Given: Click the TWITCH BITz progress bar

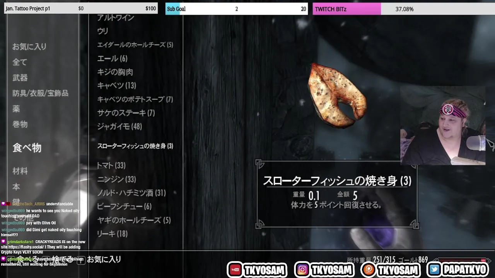Looking at the screenshot, I should coord(404,8).
